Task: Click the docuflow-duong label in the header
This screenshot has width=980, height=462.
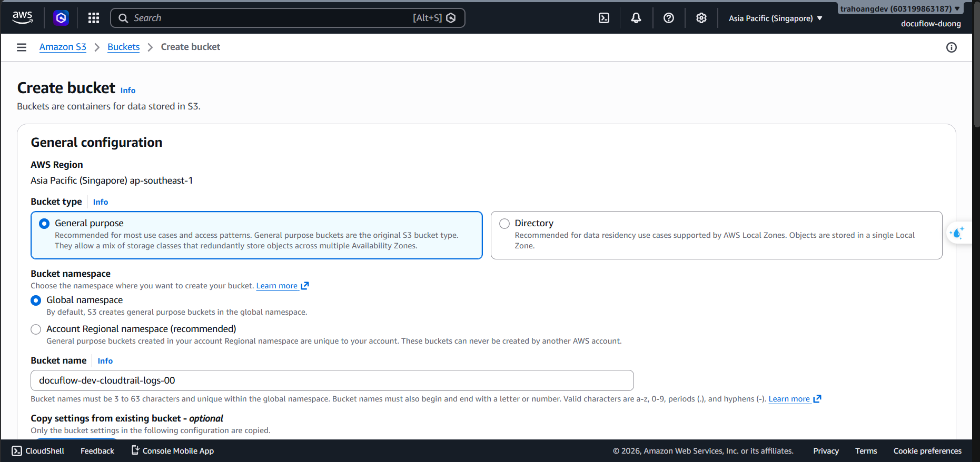Action: click(931, 24)
